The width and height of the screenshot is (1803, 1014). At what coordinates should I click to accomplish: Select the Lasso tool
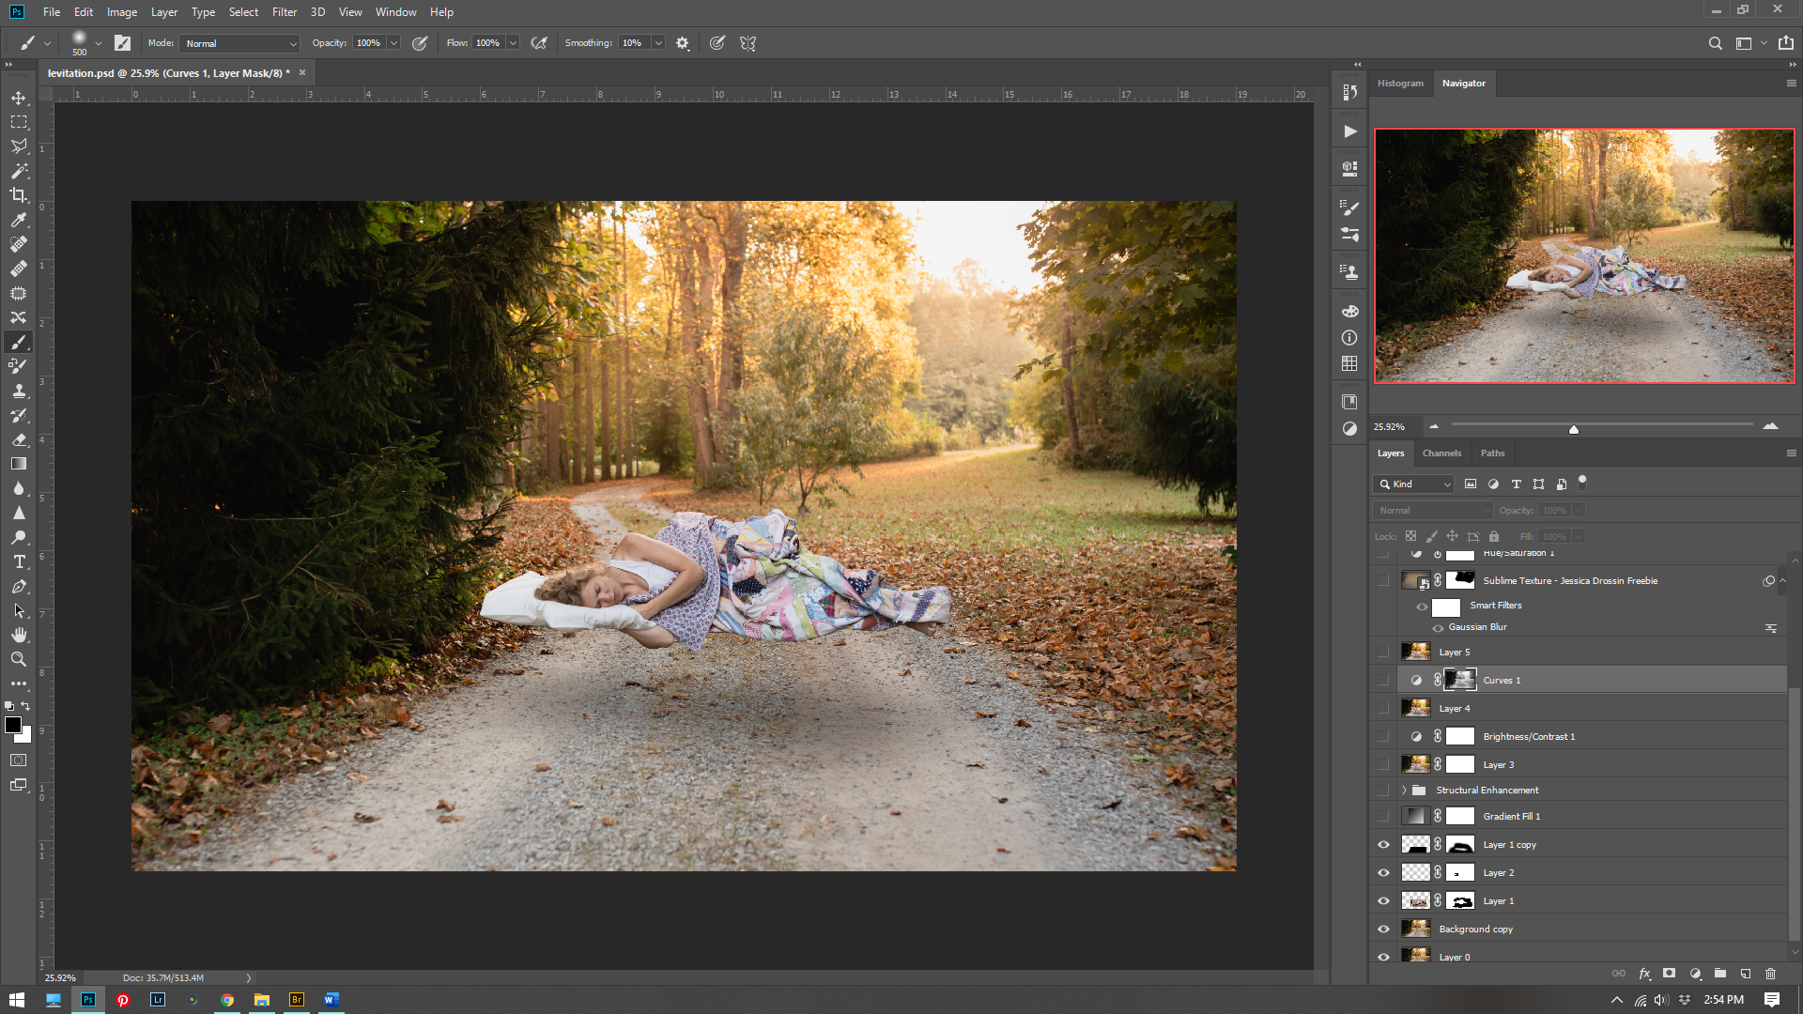19,146
